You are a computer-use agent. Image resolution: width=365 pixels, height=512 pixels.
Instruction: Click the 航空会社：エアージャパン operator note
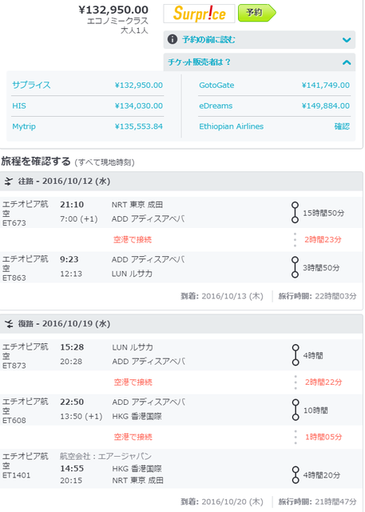106,456
